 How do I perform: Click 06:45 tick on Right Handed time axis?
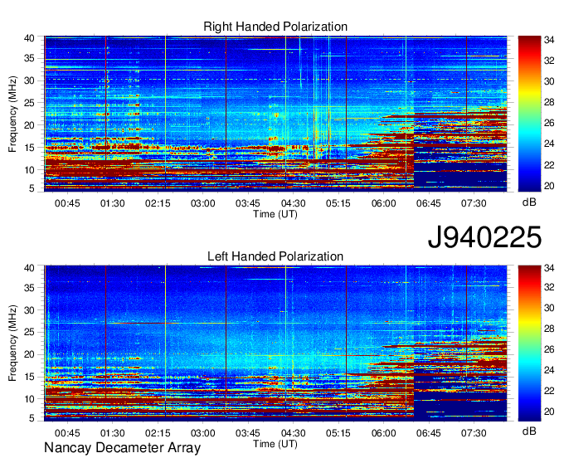(x=429, y=203)
